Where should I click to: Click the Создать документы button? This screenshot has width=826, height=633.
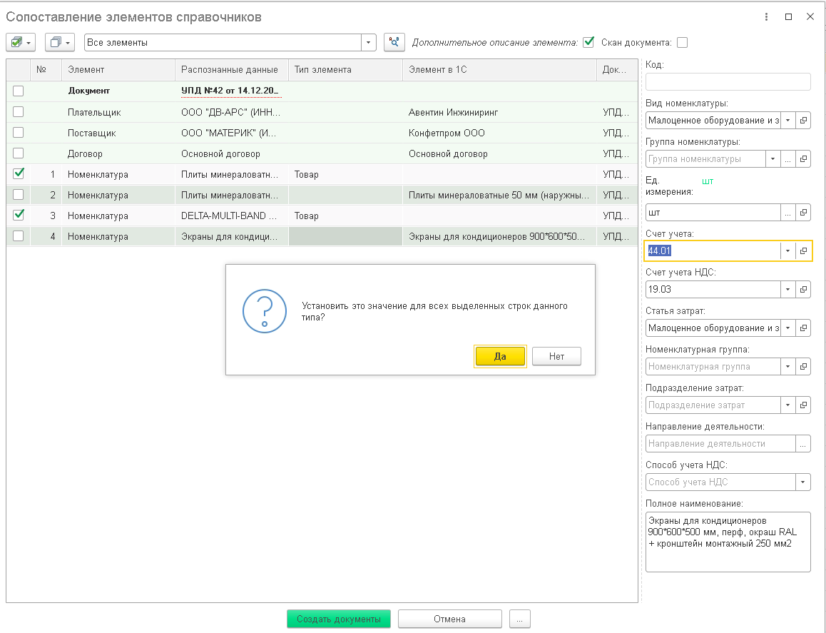(x=339, y=619)
